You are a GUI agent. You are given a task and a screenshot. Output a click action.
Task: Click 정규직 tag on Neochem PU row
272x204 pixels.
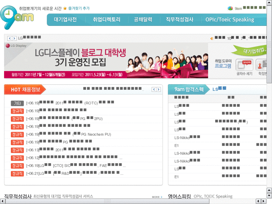17,134
